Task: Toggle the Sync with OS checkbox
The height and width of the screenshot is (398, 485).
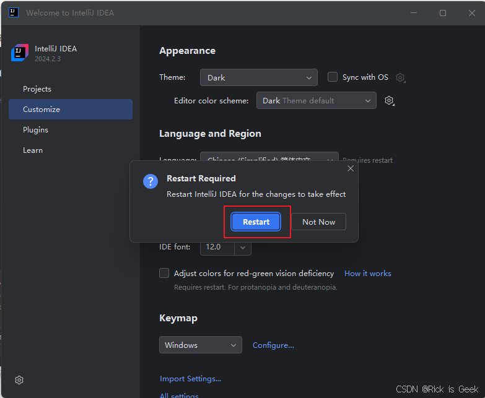Action: (333, 77)
